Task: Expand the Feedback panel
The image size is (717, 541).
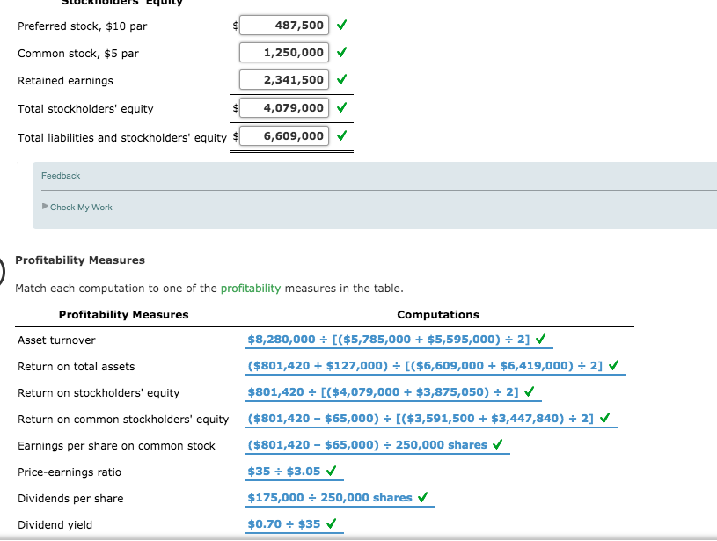Action: tap(60, 175)
